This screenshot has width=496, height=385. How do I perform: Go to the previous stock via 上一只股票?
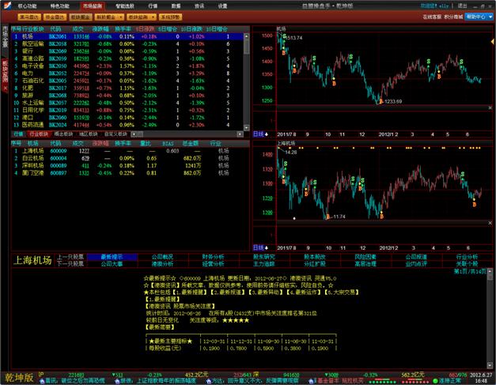(x=70, y=257)
